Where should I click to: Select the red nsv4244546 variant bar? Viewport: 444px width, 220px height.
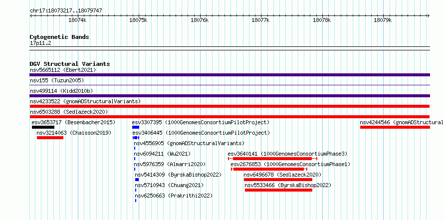click(395, 127)
